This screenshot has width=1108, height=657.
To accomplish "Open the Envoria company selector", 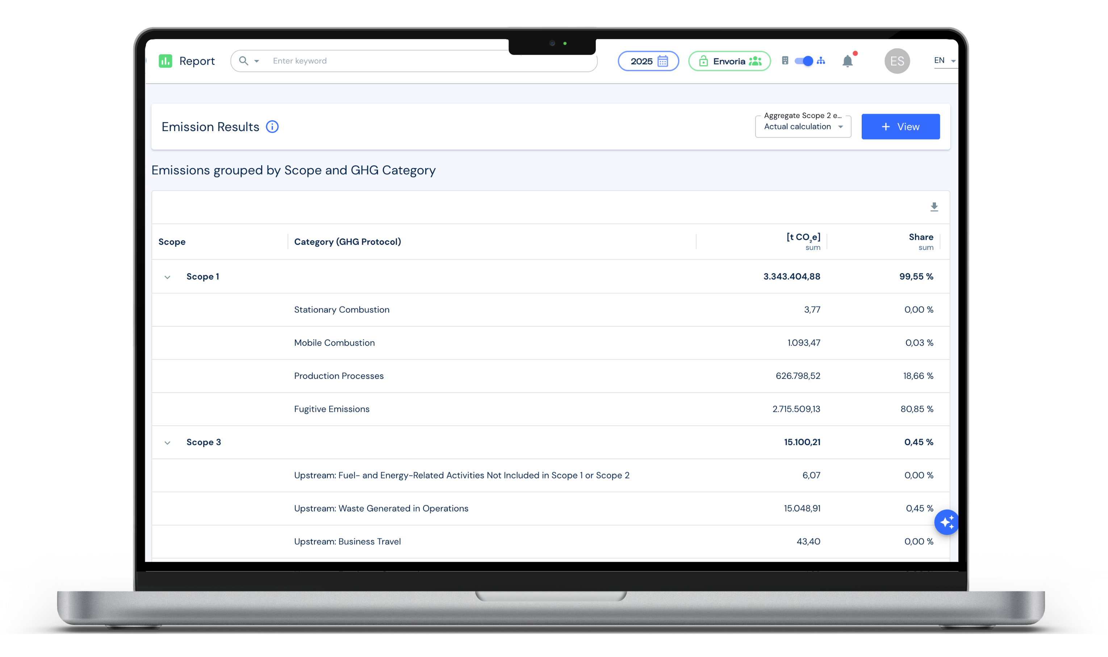I will point(729,61).
